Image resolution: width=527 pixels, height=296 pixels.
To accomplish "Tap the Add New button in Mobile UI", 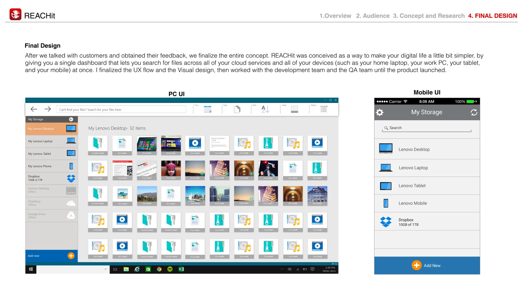I will [427, 265].
